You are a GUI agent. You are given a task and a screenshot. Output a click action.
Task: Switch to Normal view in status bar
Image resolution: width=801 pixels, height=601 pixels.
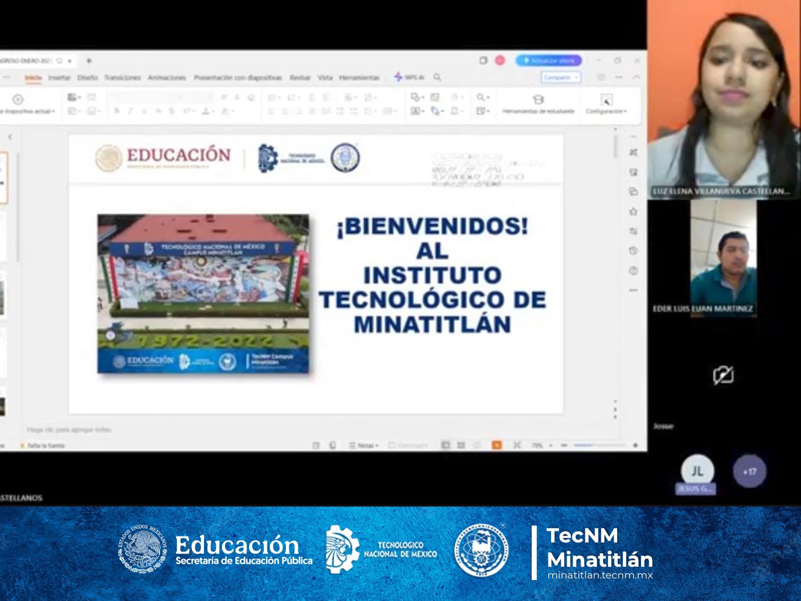[x=445, y=445]
